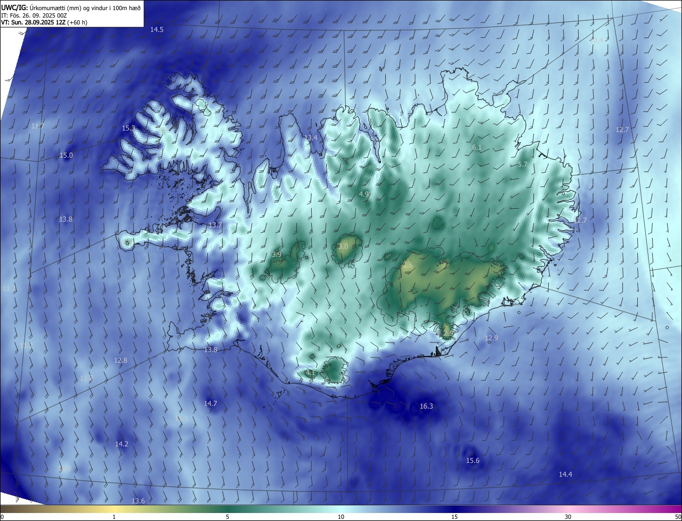Select the 4.9 value on the map
Viewport: 682px width, 521px height.
tap(364, 194)
